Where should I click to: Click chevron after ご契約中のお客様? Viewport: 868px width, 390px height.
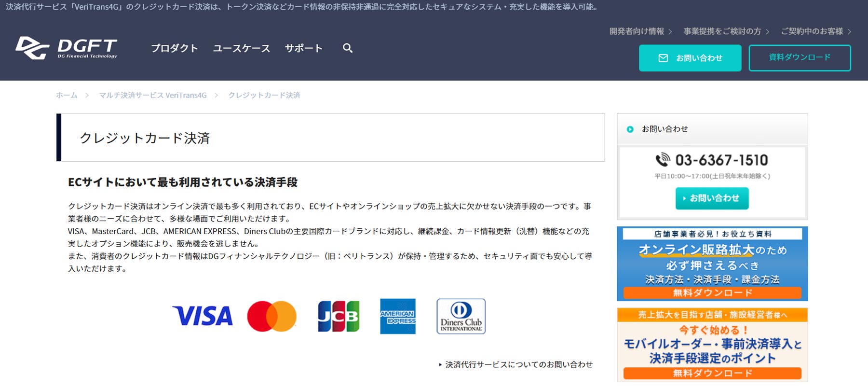(x=849, y=32)
